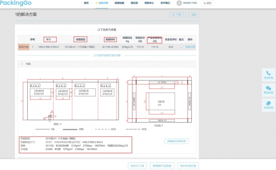Click the logout (退出) button
The width and height of the screenshot is (276, 170).
point(207,3)
